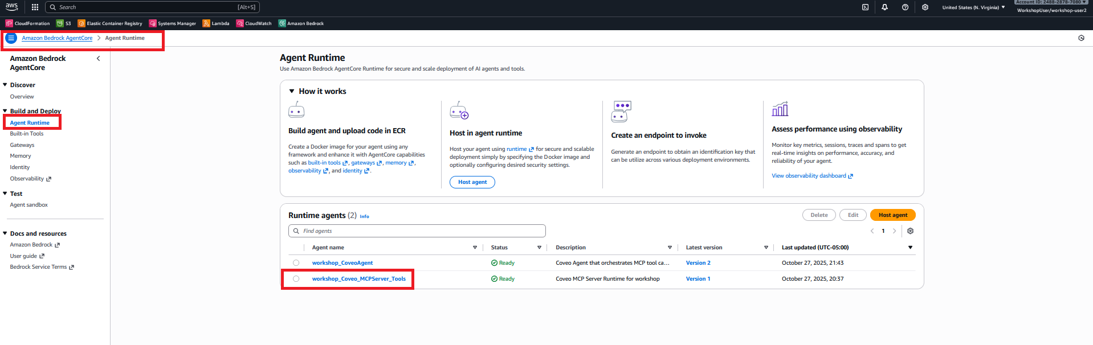This screenshot has height=345, width=1093.
Task: Collapse the Docs and resources nav section
Action: [x=5, y=233]
